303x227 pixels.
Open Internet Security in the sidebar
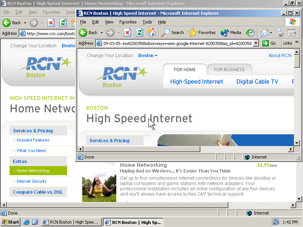(32, 182)
